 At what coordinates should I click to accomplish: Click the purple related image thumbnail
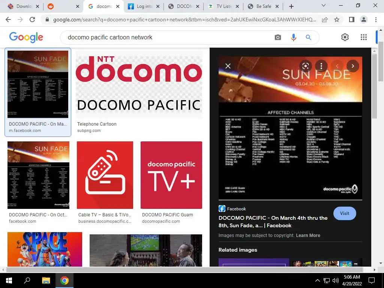click(x=254, y=262)
